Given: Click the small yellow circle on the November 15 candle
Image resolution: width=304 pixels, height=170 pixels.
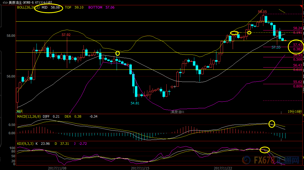Looking at the screenshot, I should point(118,53).
